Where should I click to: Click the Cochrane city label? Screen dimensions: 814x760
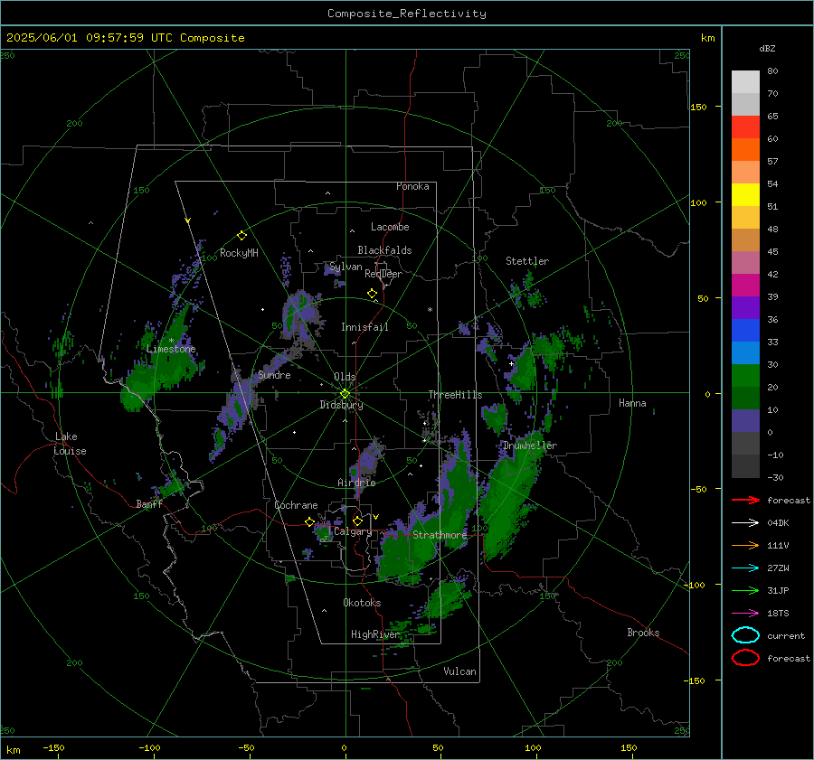coord(296,505)
